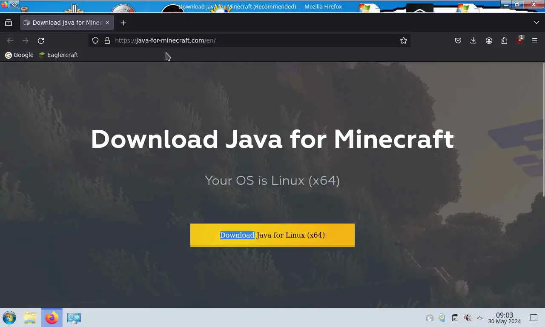
Task: Expand the list all tabs chevron
Action: (x=536, y=23)
